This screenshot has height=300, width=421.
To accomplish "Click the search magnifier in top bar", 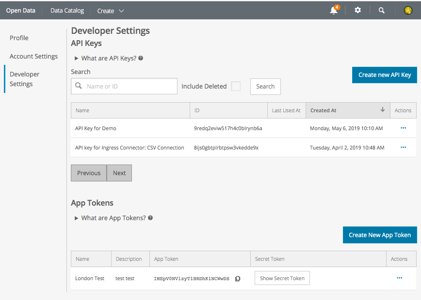I will 382,11.
